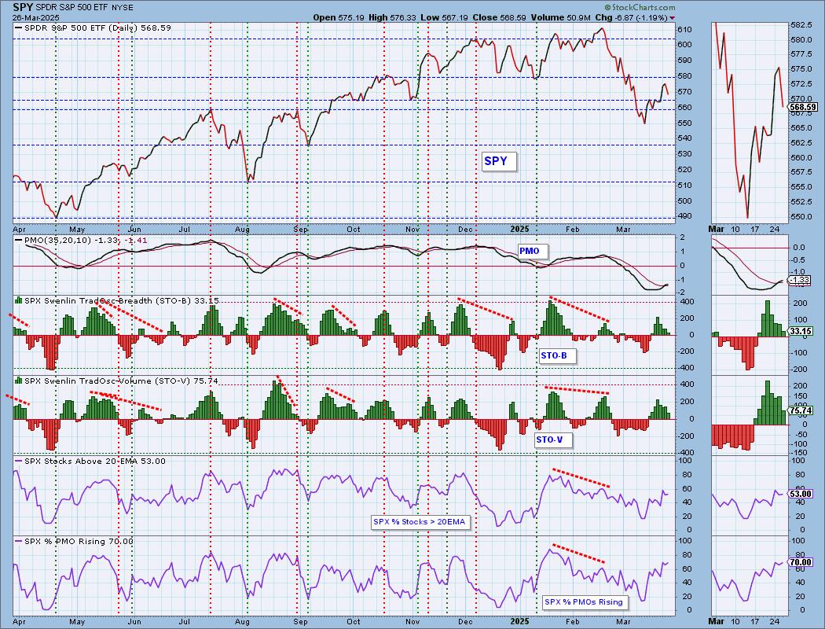Image resolution: width=825 pixels, height=629 pixels.
Task: Click the 582.5 label on the zoom price axis
Action: [x=801, y=24]
